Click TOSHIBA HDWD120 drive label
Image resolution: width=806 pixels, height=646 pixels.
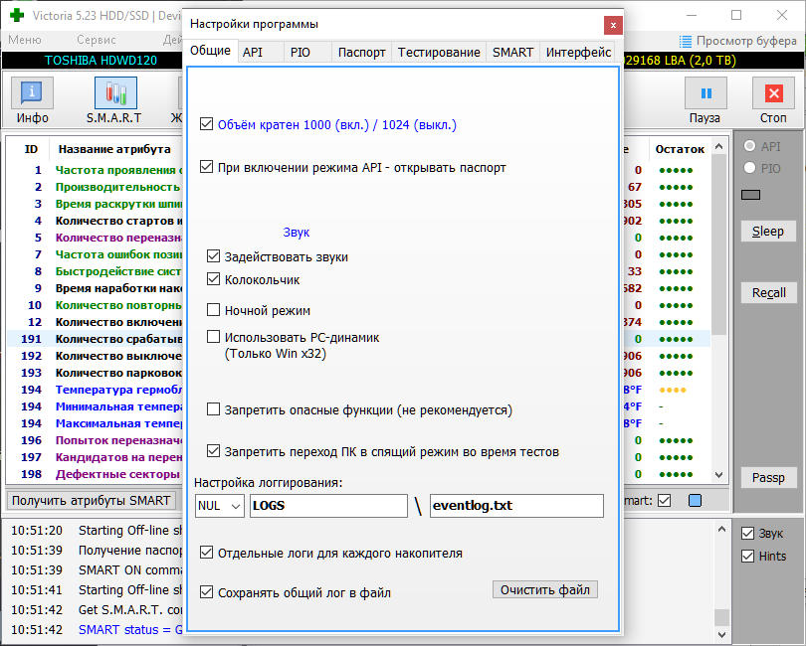[x=101, y=61]
